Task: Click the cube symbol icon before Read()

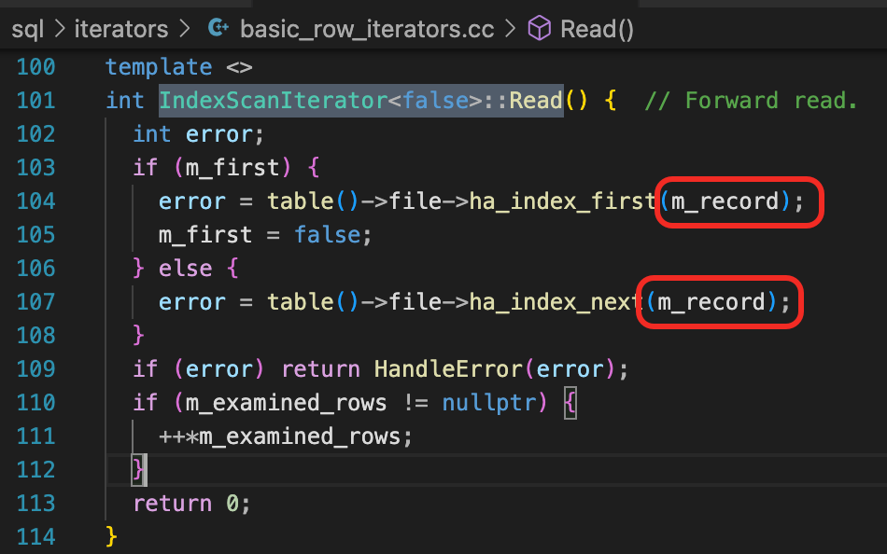Action: click(x=540, y=29)
